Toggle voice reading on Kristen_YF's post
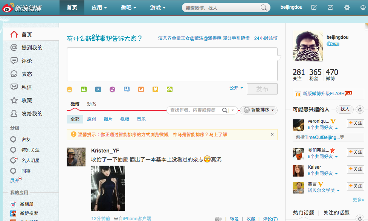Viewport: 368px width, 221px height. (x=218, y=218)
